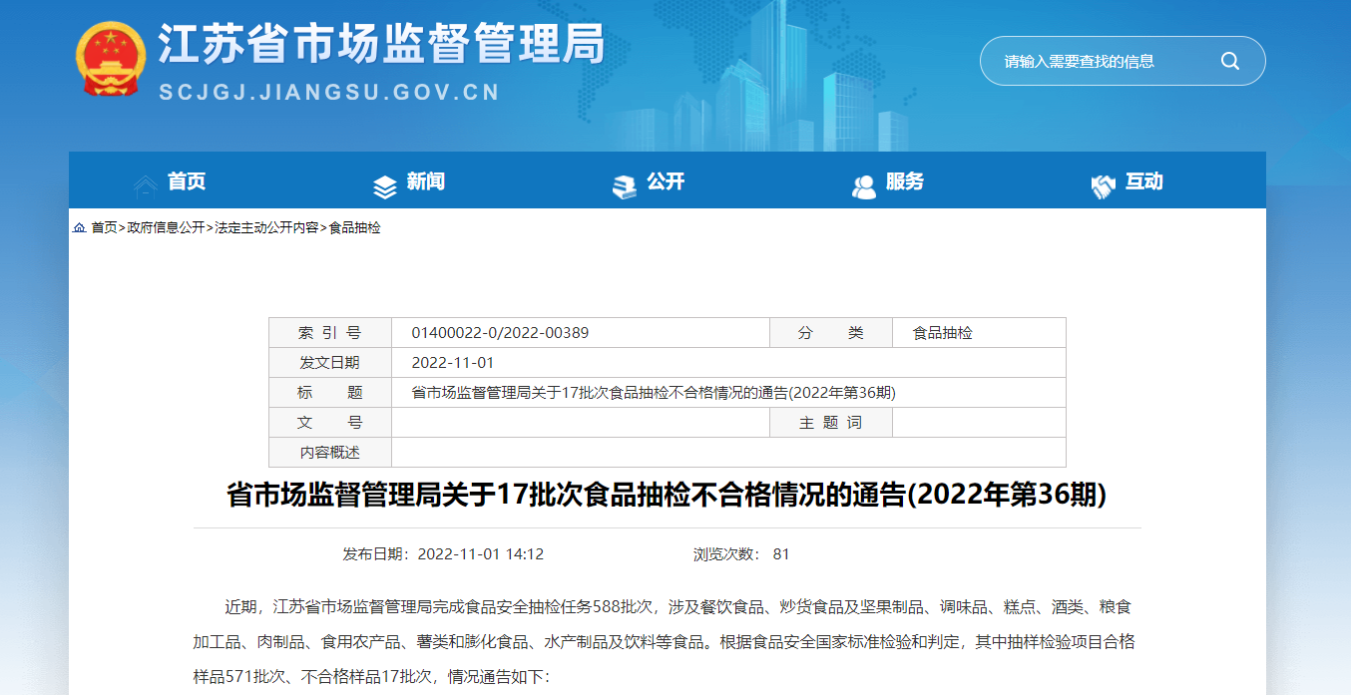Open the 首页 navigation menu item
This screenshot has width=1351, height=695.
187,181
